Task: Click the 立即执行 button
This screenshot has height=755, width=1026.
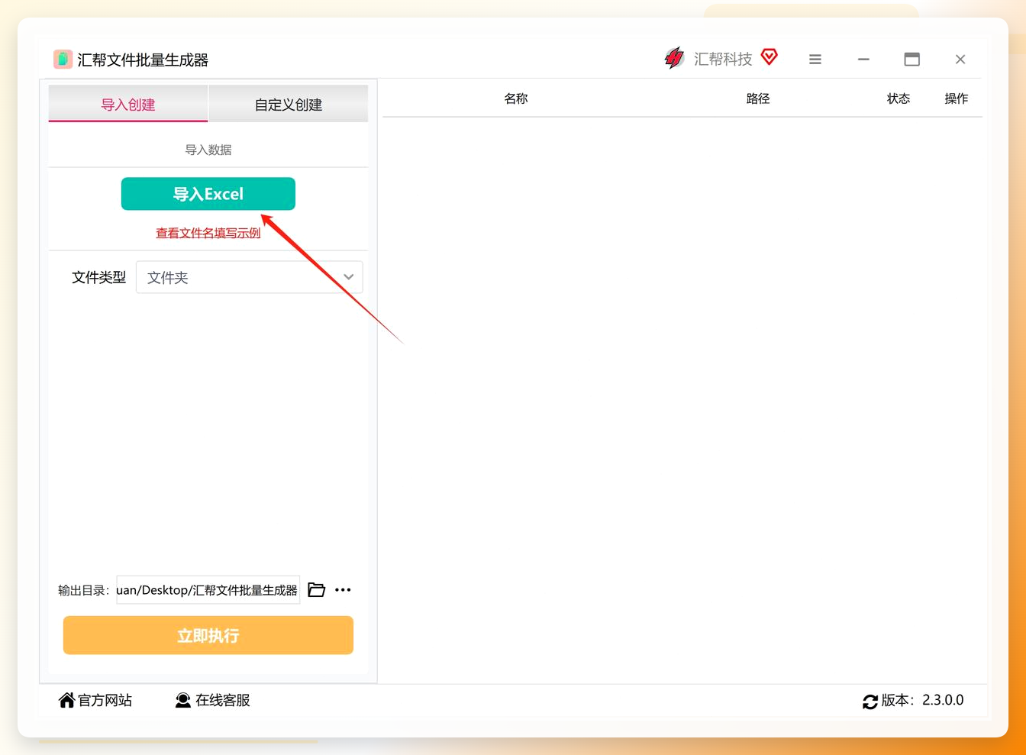Action: tap(208, 635)
